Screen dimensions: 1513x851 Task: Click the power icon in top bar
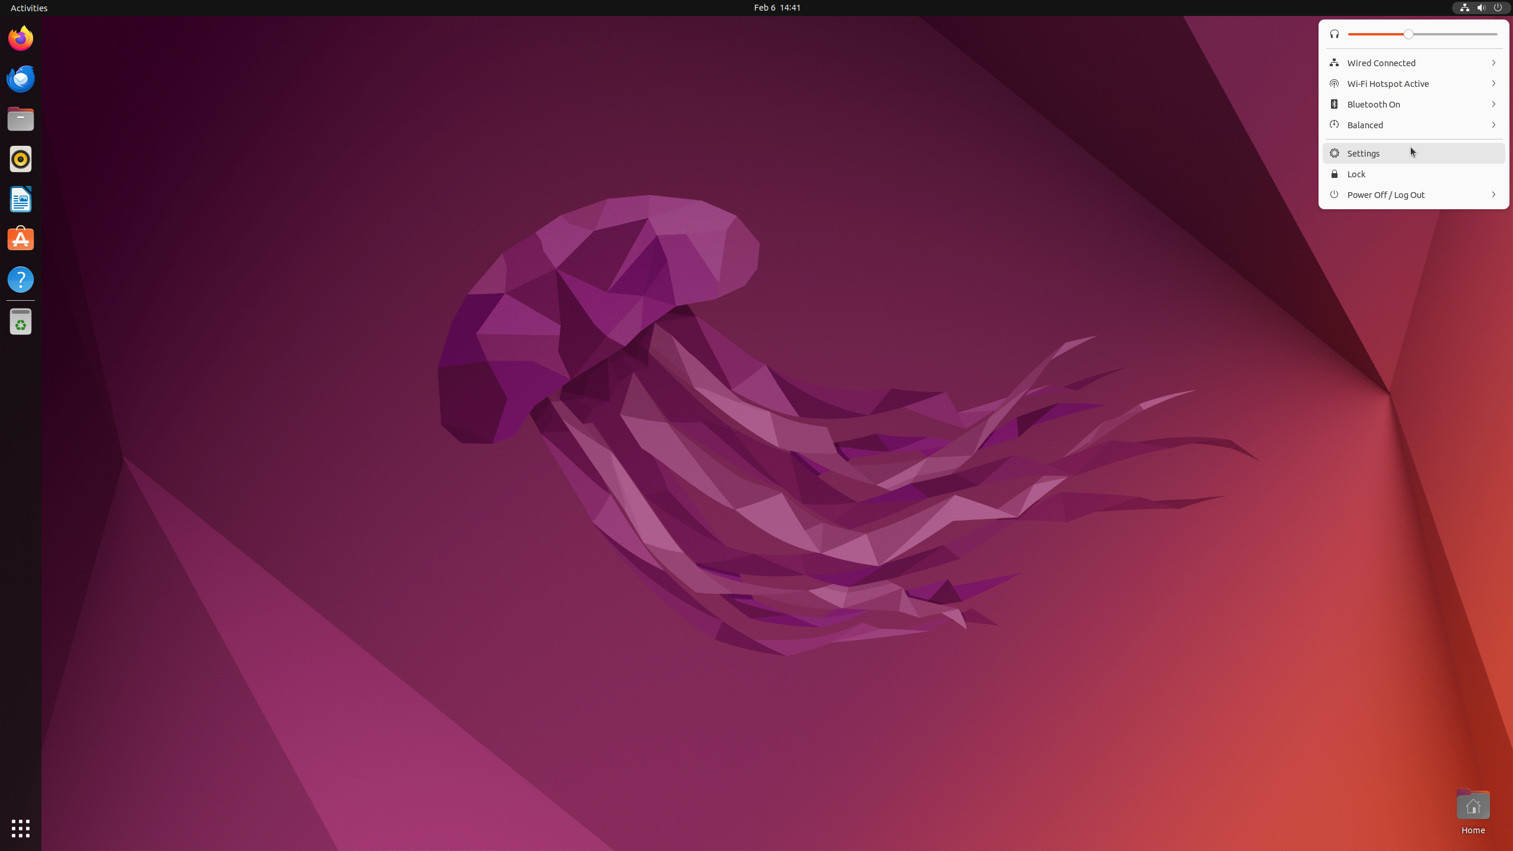(1498, 8)
